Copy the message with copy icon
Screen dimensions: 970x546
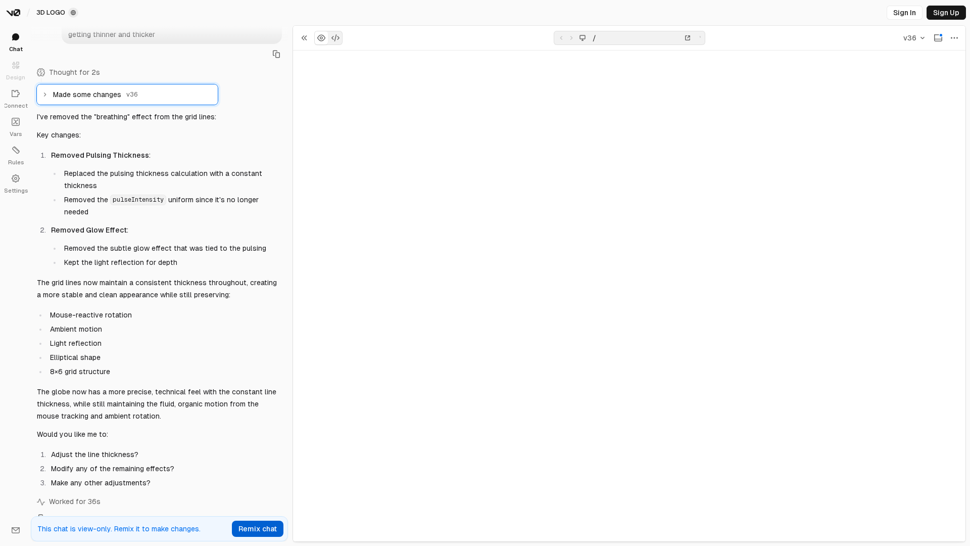tap(276, 54)
